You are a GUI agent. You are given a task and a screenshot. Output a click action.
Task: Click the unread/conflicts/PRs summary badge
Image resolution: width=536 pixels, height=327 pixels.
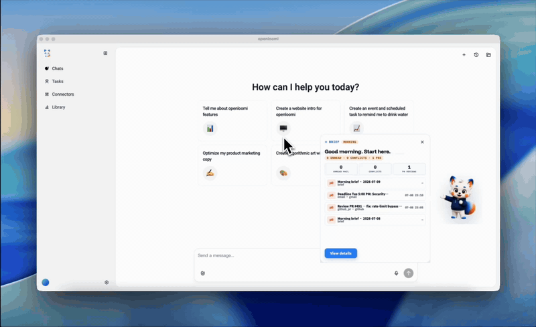pos(354,158)
